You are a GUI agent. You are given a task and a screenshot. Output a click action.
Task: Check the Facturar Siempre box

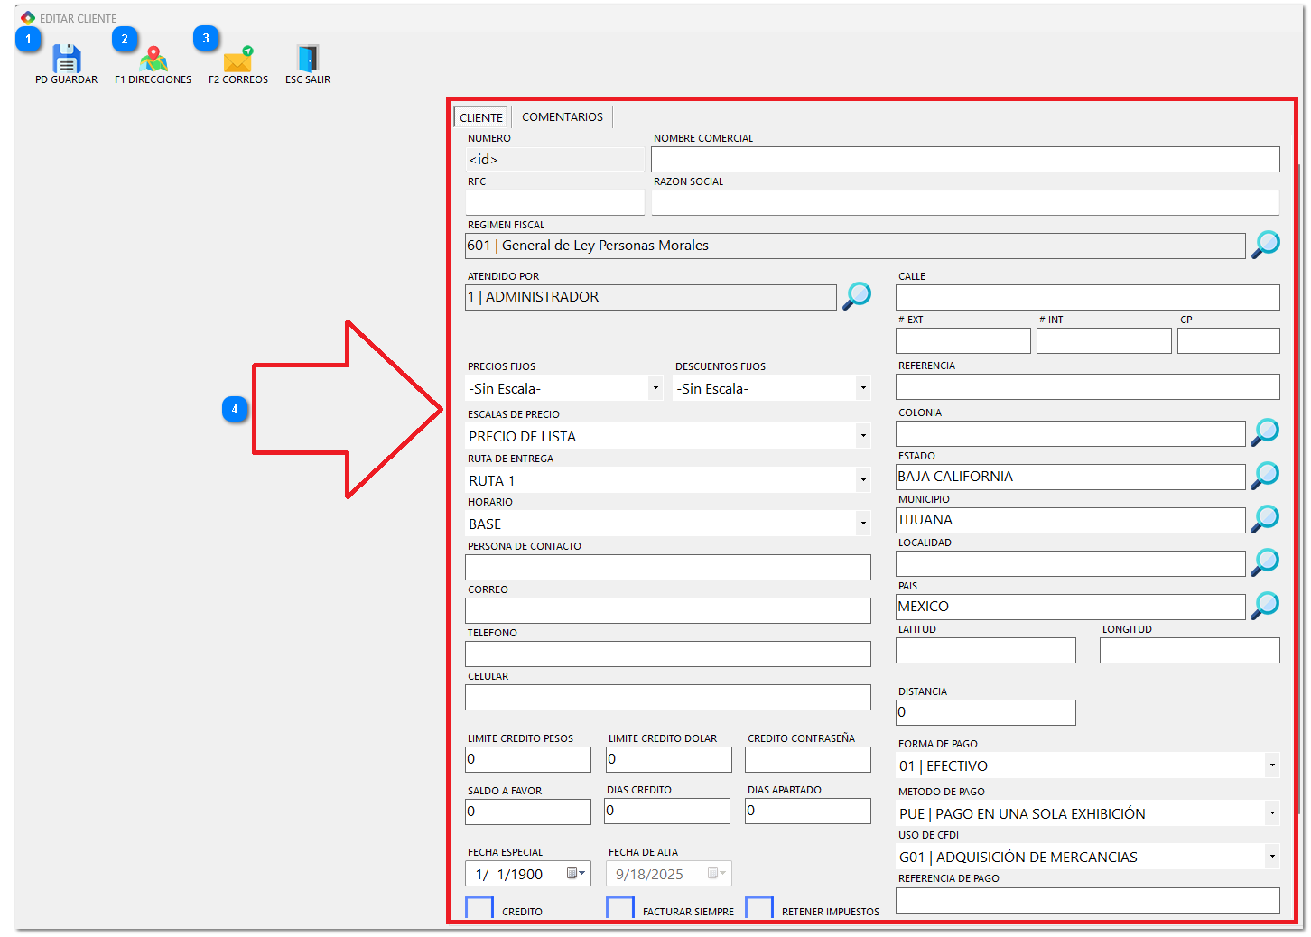point(620,908)
